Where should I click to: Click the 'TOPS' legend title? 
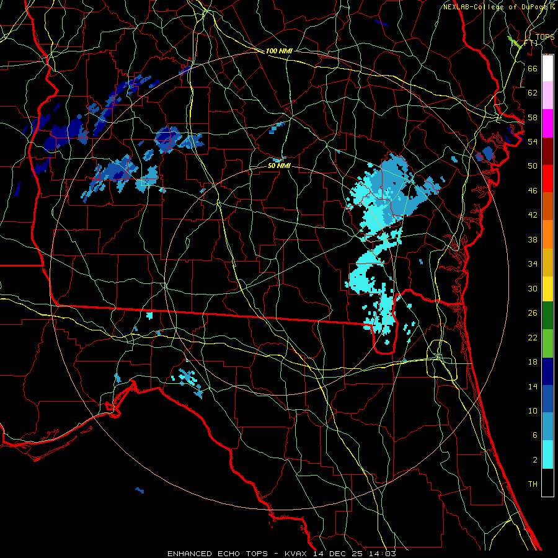pyautogui.click(x=545, y=37)
